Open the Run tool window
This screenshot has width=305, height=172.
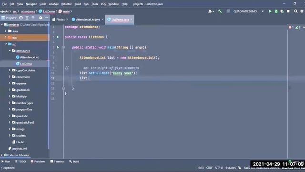pos(6,161)
